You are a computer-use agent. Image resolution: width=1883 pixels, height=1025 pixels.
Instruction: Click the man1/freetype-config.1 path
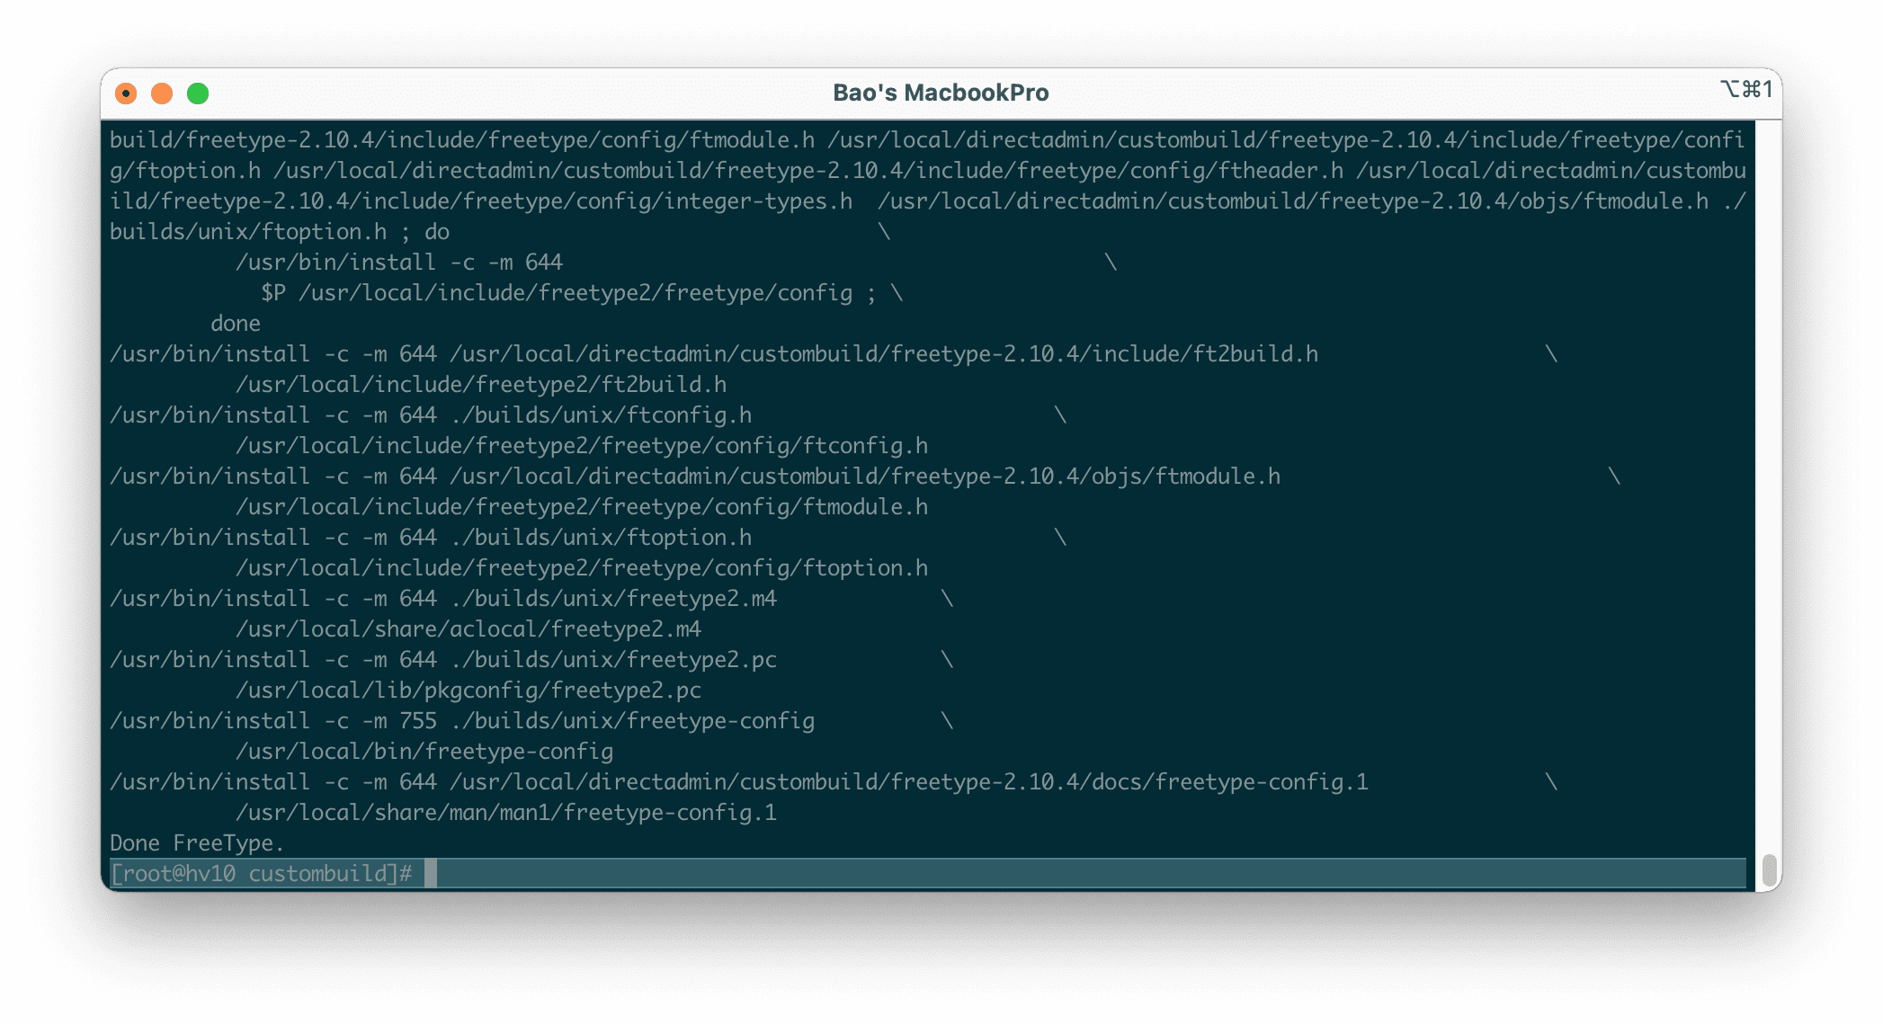click(x=507, y=812)
